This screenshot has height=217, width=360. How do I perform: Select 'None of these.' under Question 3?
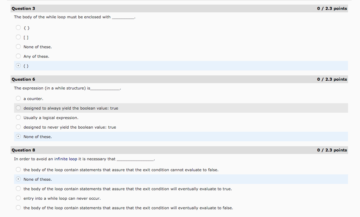pyautogui.click(x=18, y=46)
